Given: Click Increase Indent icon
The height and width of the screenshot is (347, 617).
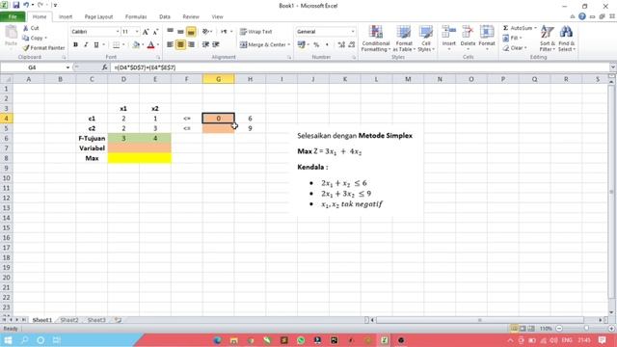Looking at the screenshot, I should (x=216, y=45).
